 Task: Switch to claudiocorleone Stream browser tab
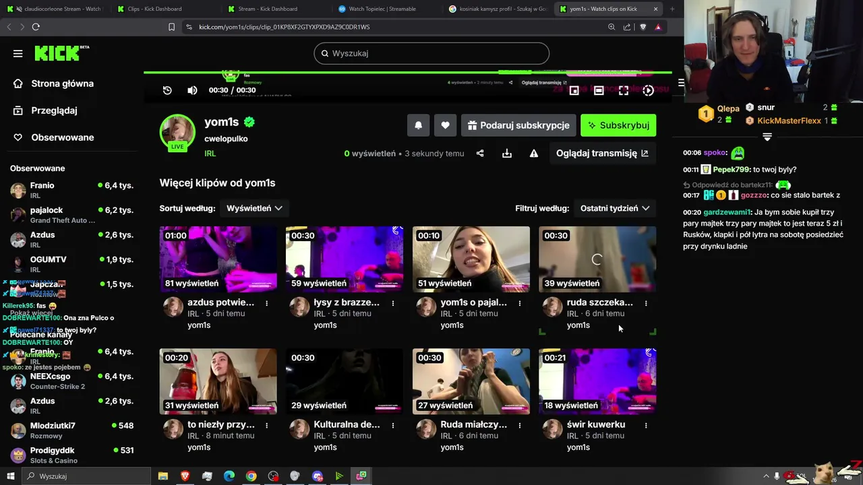54,9
